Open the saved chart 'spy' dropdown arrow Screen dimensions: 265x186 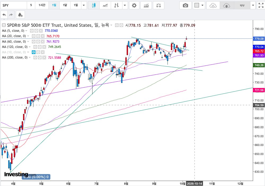(x=253, y=5)
